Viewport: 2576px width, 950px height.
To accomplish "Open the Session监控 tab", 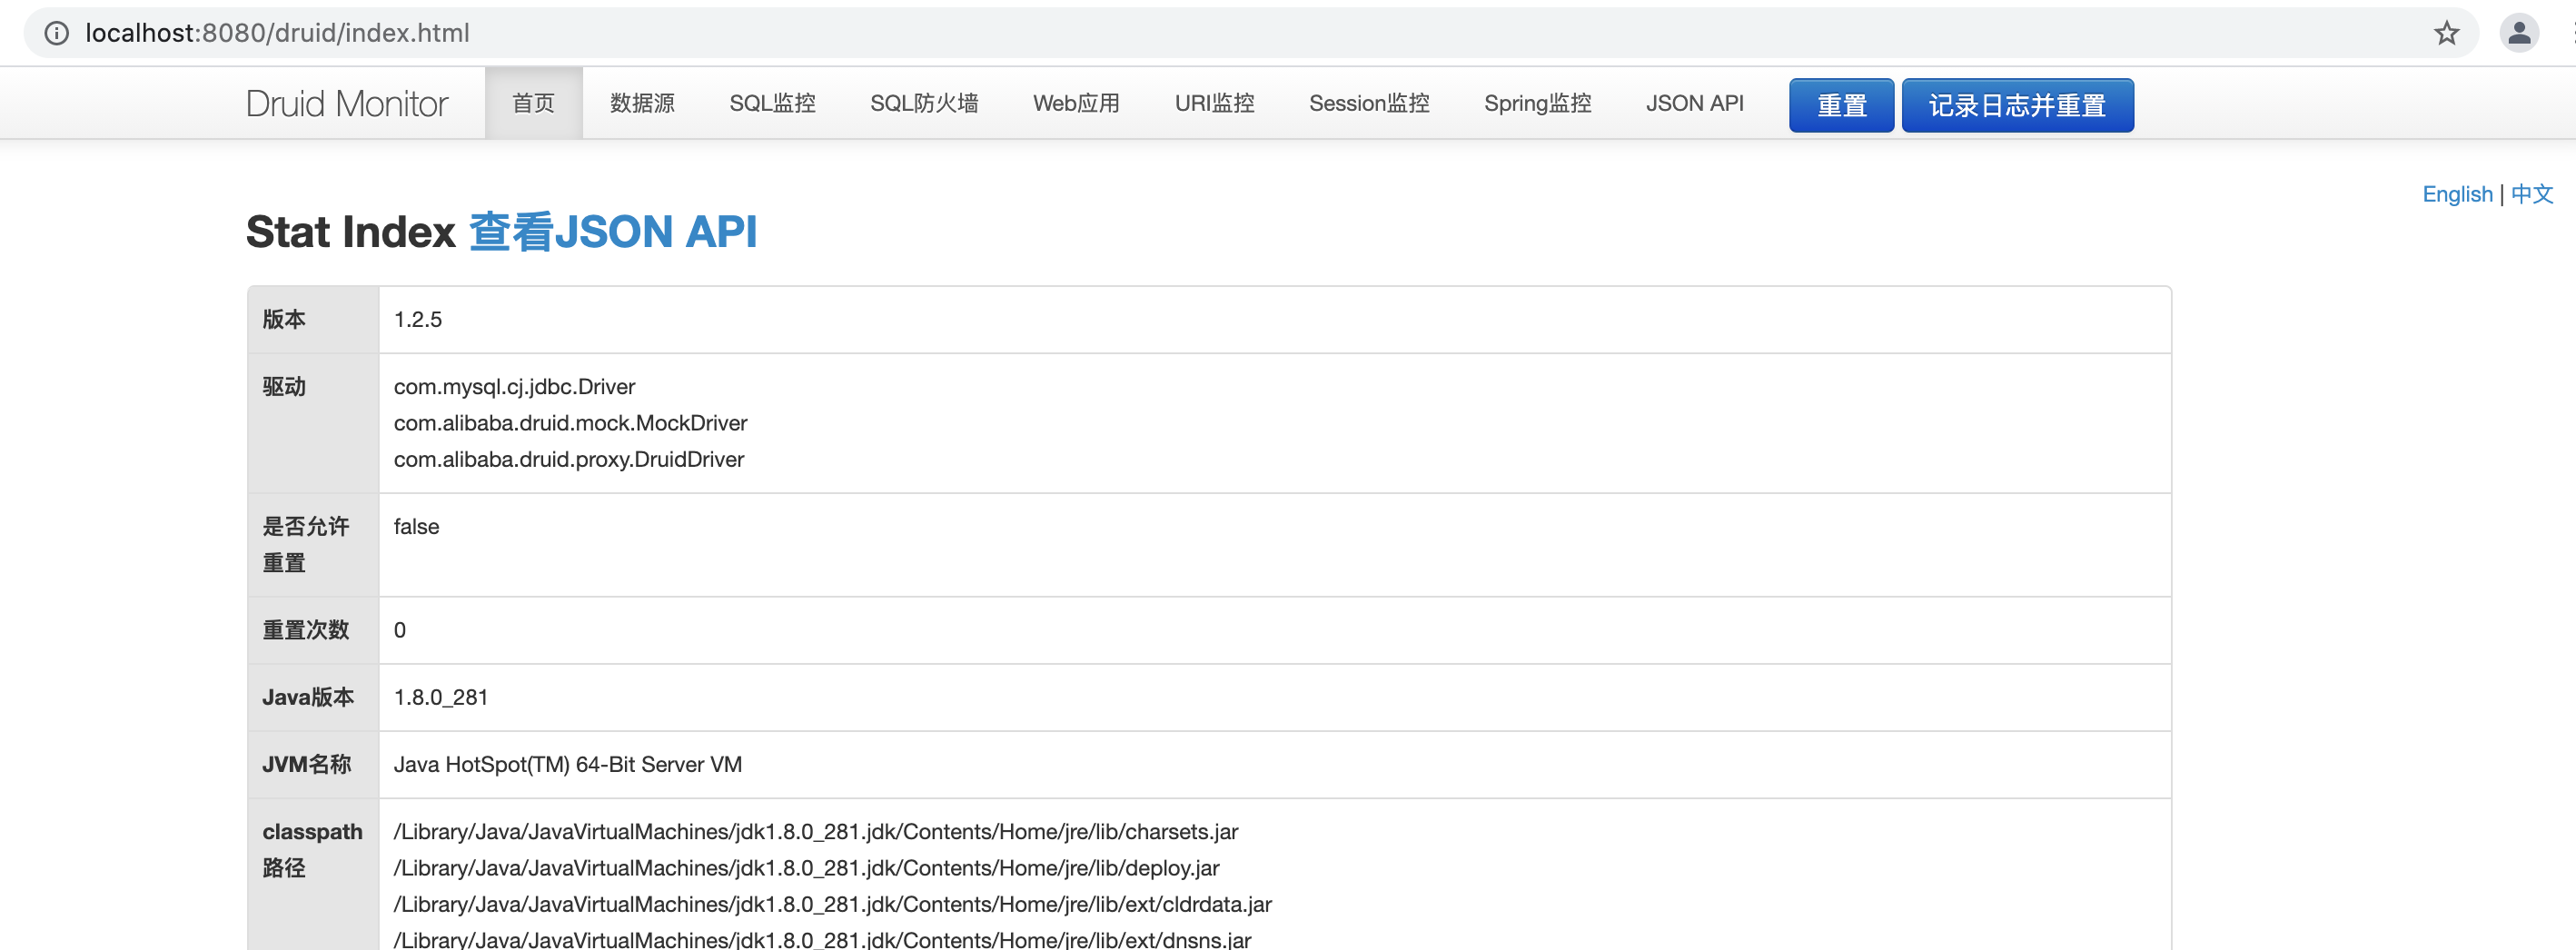I will pos(1369,103).
